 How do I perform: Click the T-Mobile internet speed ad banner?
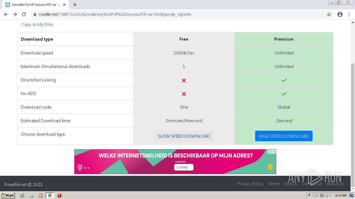click(x=175, y=162)
